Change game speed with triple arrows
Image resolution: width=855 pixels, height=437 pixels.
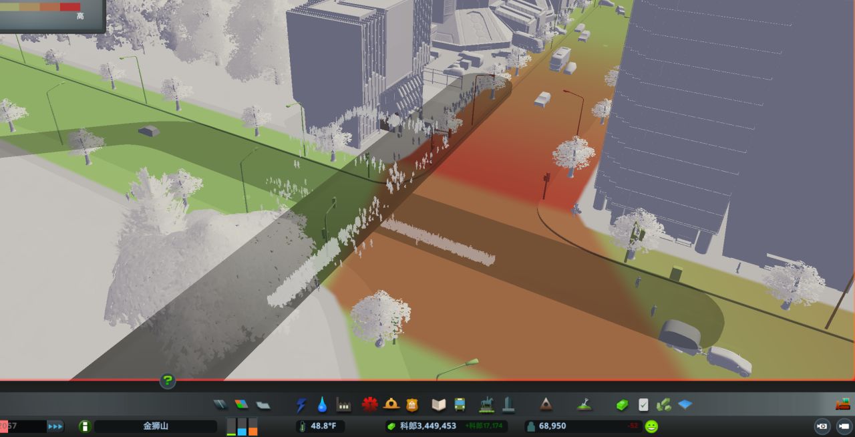[x=55, y=426]
